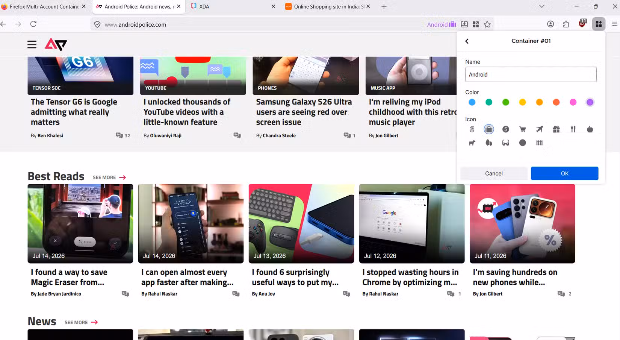
Task: Select the blue container color
Action: (472, 102)
